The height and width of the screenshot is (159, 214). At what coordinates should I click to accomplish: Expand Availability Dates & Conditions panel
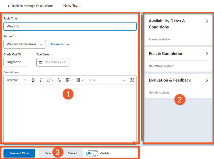(207, 21)
